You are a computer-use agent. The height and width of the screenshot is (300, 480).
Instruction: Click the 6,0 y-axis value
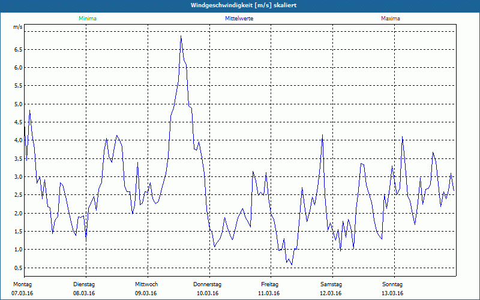19,68
